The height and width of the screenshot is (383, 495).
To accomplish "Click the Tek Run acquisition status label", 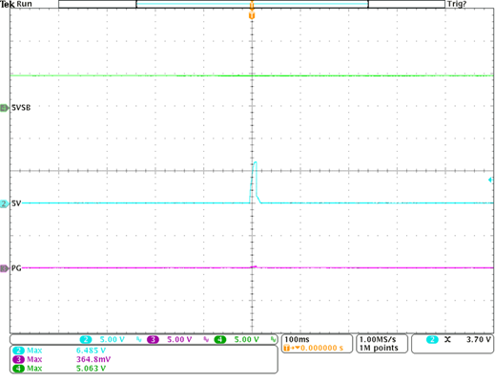I will point(16,4).
